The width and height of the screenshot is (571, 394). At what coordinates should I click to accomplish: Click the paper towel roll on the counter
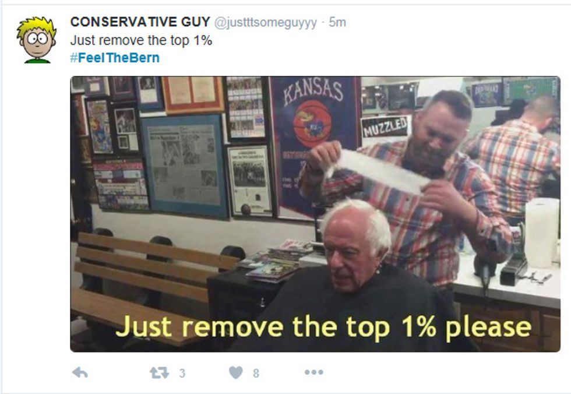542,233
